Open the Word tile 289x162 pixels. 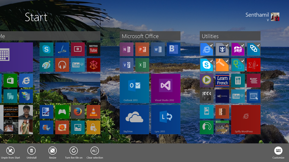pyautogui.click(x=158, y=49)
